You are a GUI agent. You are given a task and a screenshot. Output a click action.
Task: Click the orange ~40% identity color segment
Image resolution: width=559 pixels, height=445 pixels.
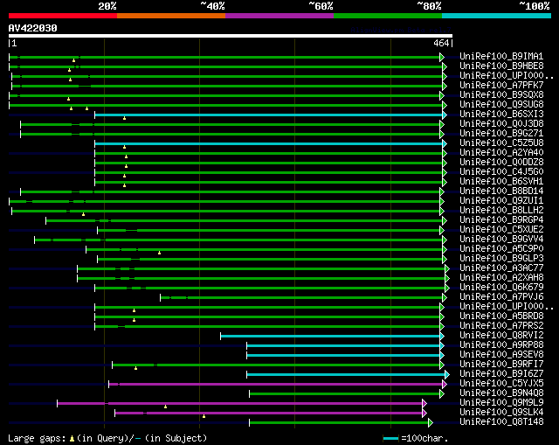coord(171,16)
